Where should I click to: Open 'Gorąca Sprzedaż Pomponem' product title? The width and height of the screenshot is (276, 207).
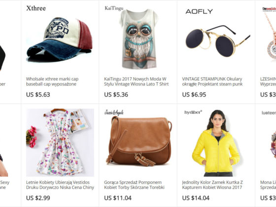[134, 185]
